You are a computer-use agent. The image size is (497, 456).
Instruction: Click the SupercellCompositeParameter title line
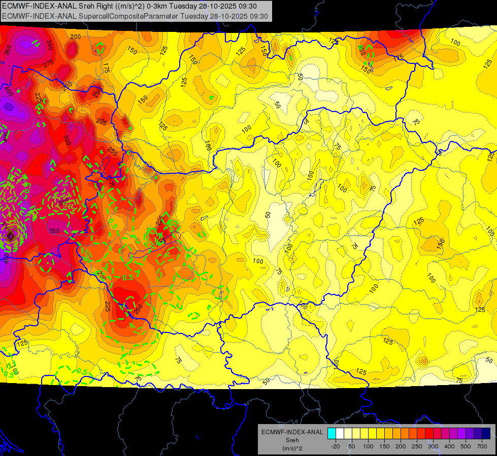(x=135, y=16)
